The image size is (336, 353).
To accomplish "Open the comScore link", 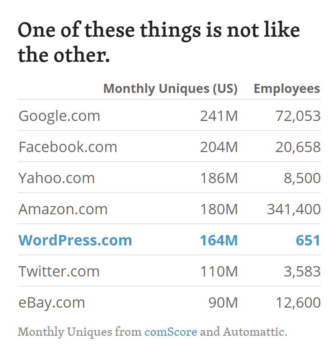I will point(170,332).
